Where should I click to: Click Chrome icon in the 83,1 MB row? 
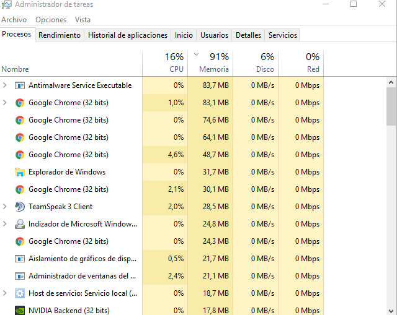[20, 103]
